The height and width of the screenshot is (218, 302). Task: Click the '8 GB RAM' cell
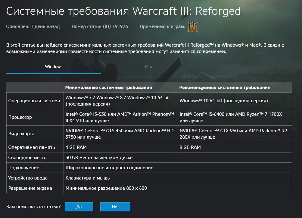pos(235,147)
